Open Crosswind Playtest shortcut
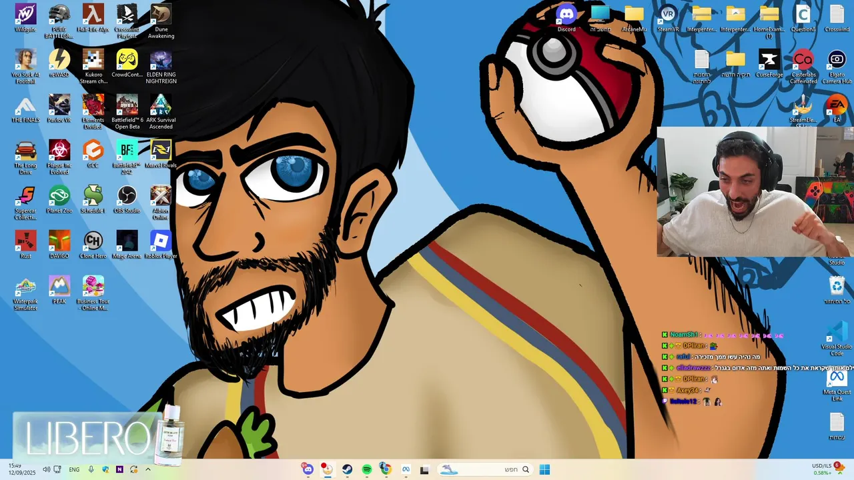The image size is (854, 480). tap(127, 21)
